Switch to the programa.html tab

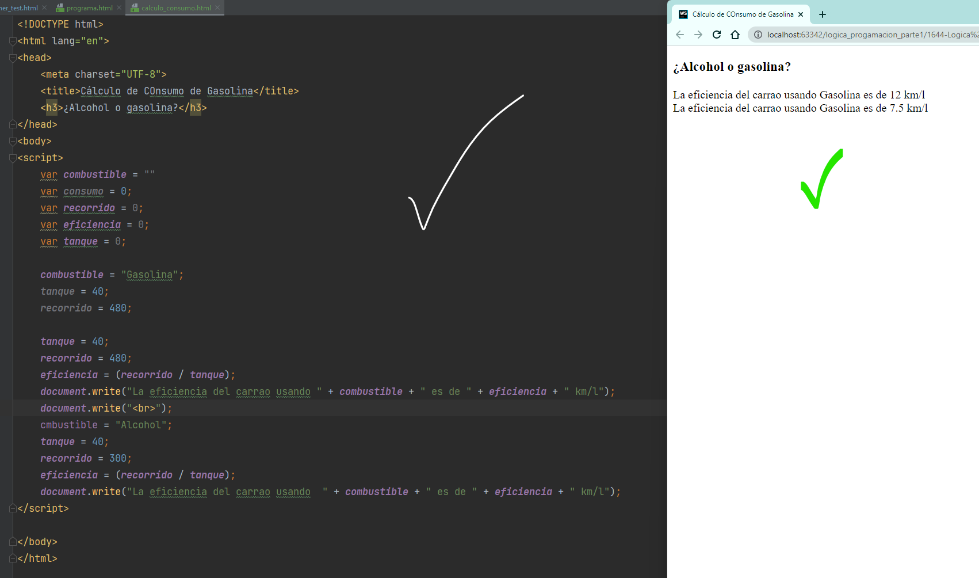point(89,8)
